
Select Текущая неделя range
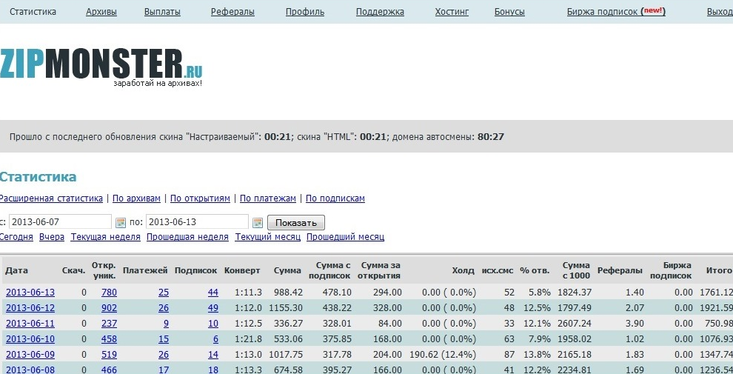click(x=106, y=236)
